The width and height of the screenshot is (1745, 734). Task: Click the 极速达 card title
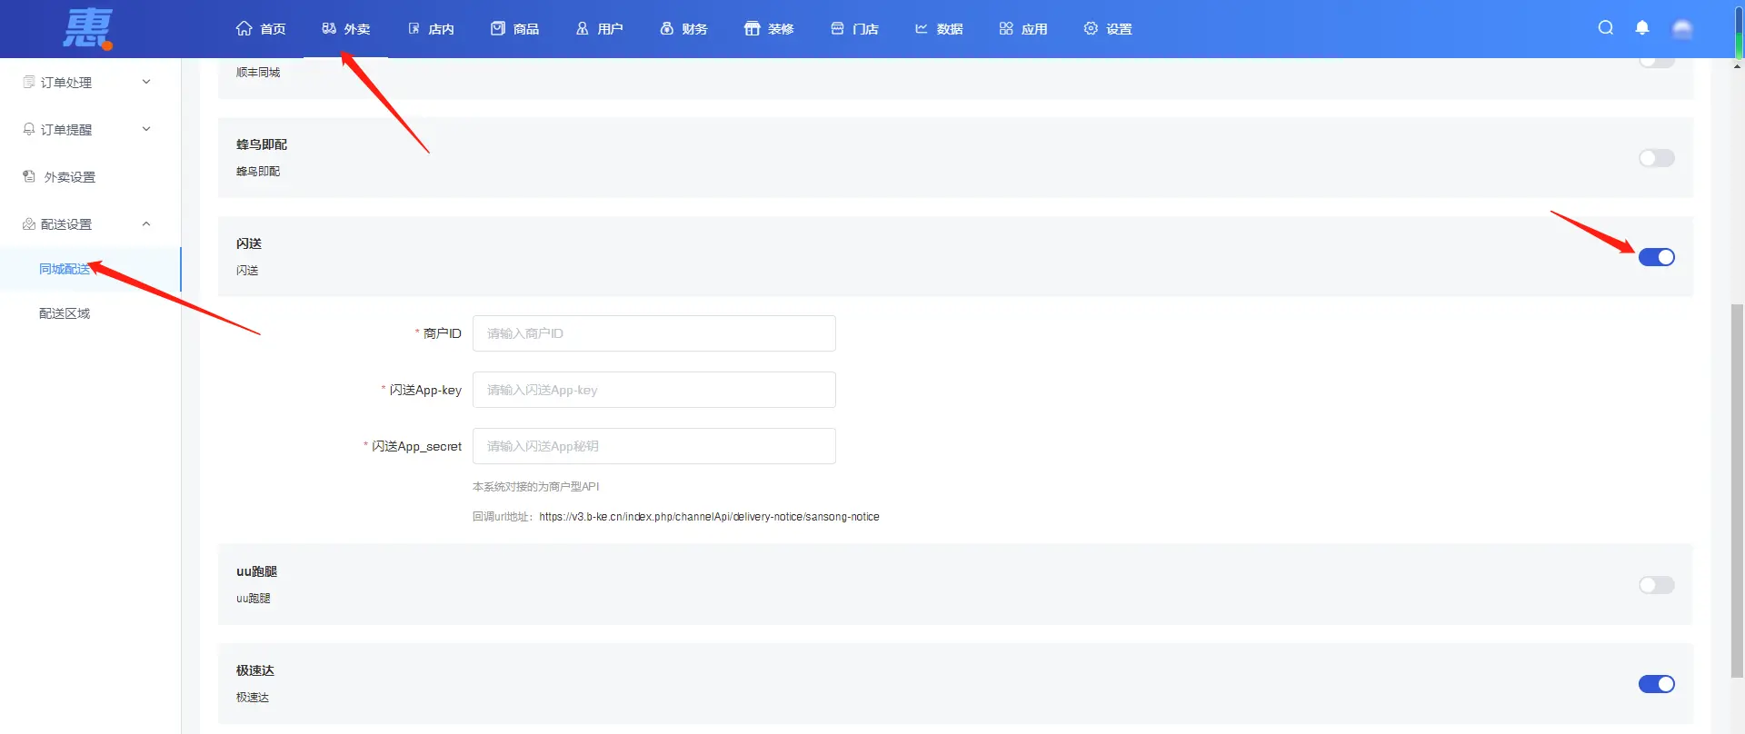255,670
